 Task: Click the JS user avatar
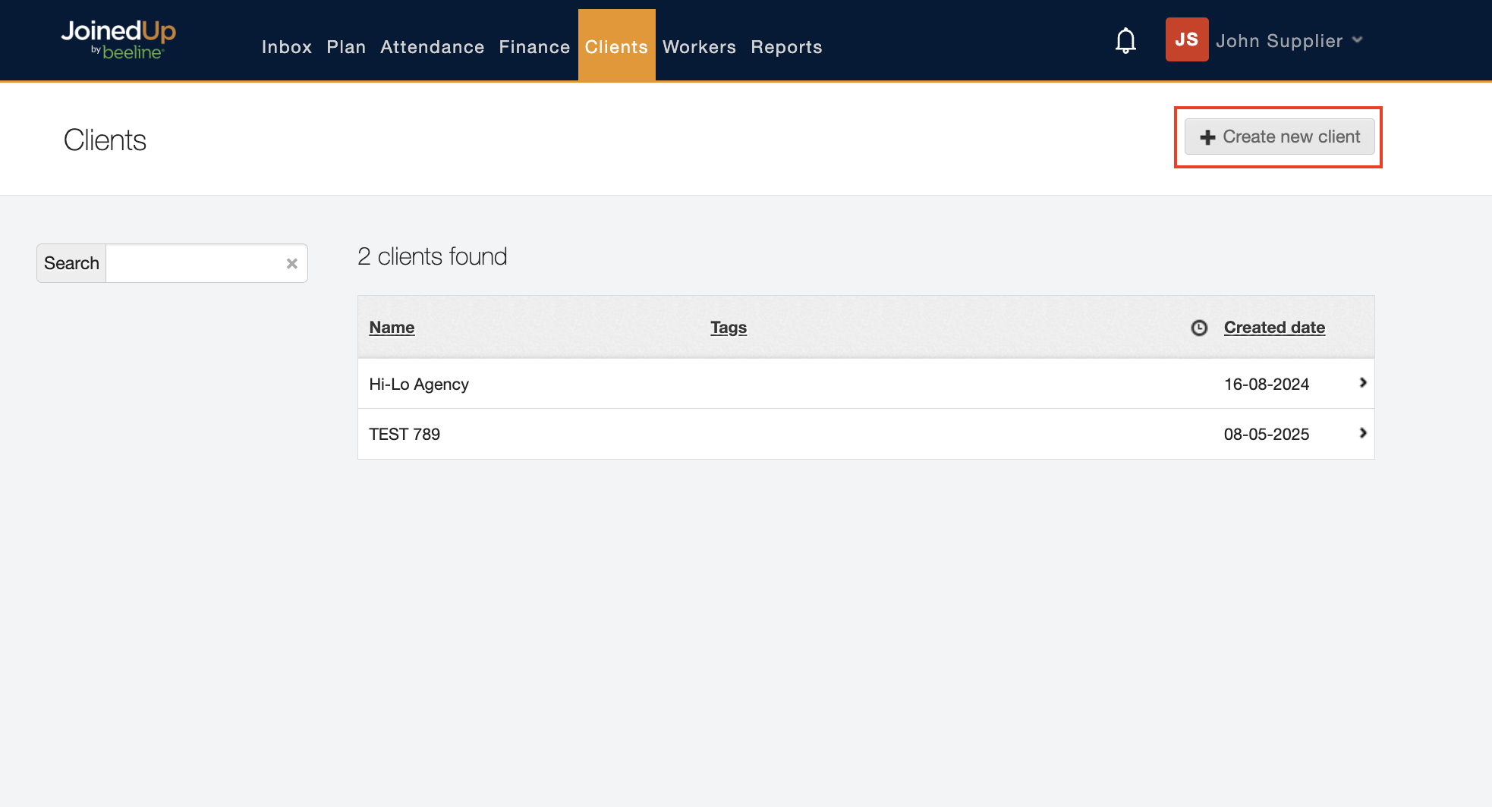point(1186,39)
